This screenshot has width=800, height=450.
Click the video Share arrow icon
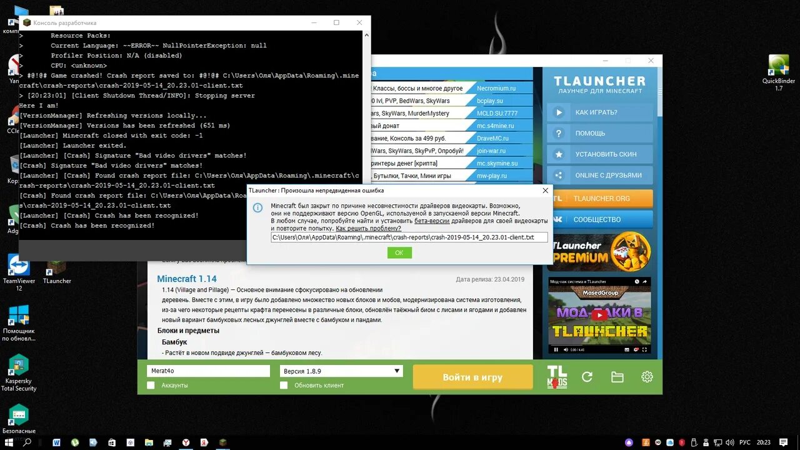[644, 282]
